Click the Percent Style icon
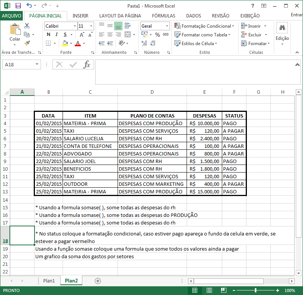 (157, 35)
